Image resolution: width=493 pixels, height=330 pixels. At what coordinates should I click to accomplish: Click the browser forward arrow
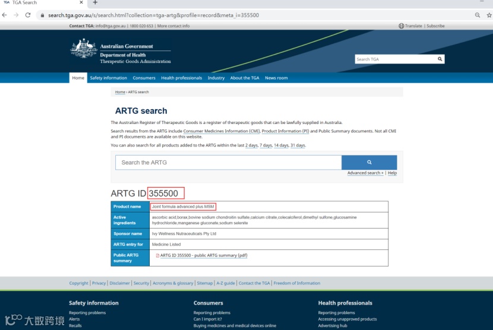pyautogui.click(x=16, y=15)
